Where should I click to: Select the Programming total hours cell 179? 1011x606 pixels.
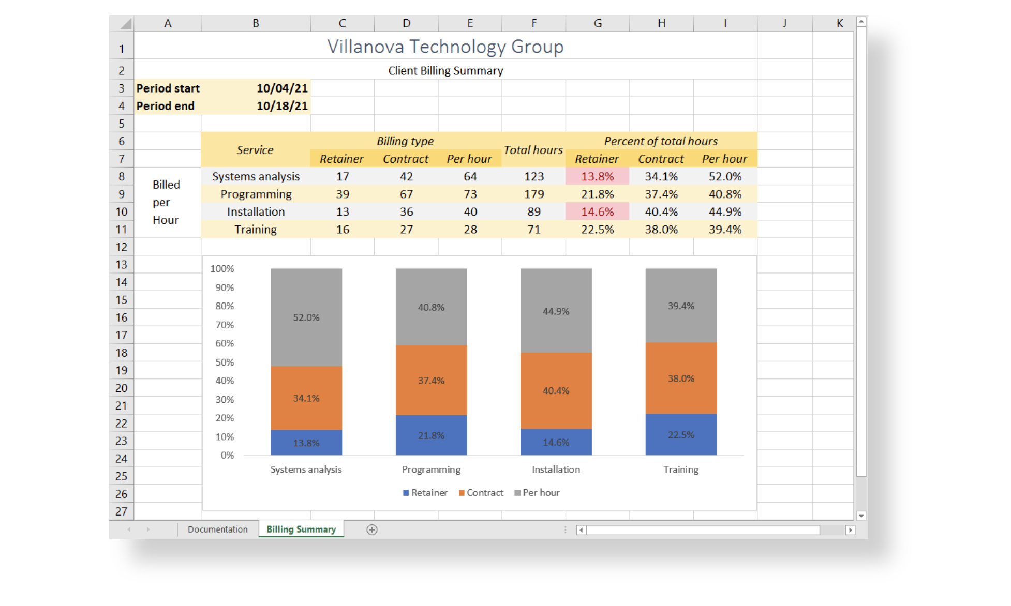click(x=533, y=194)
